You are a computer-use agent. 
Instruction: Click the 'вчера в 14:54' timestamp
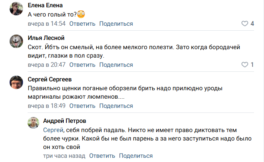(x=47, y=24)
